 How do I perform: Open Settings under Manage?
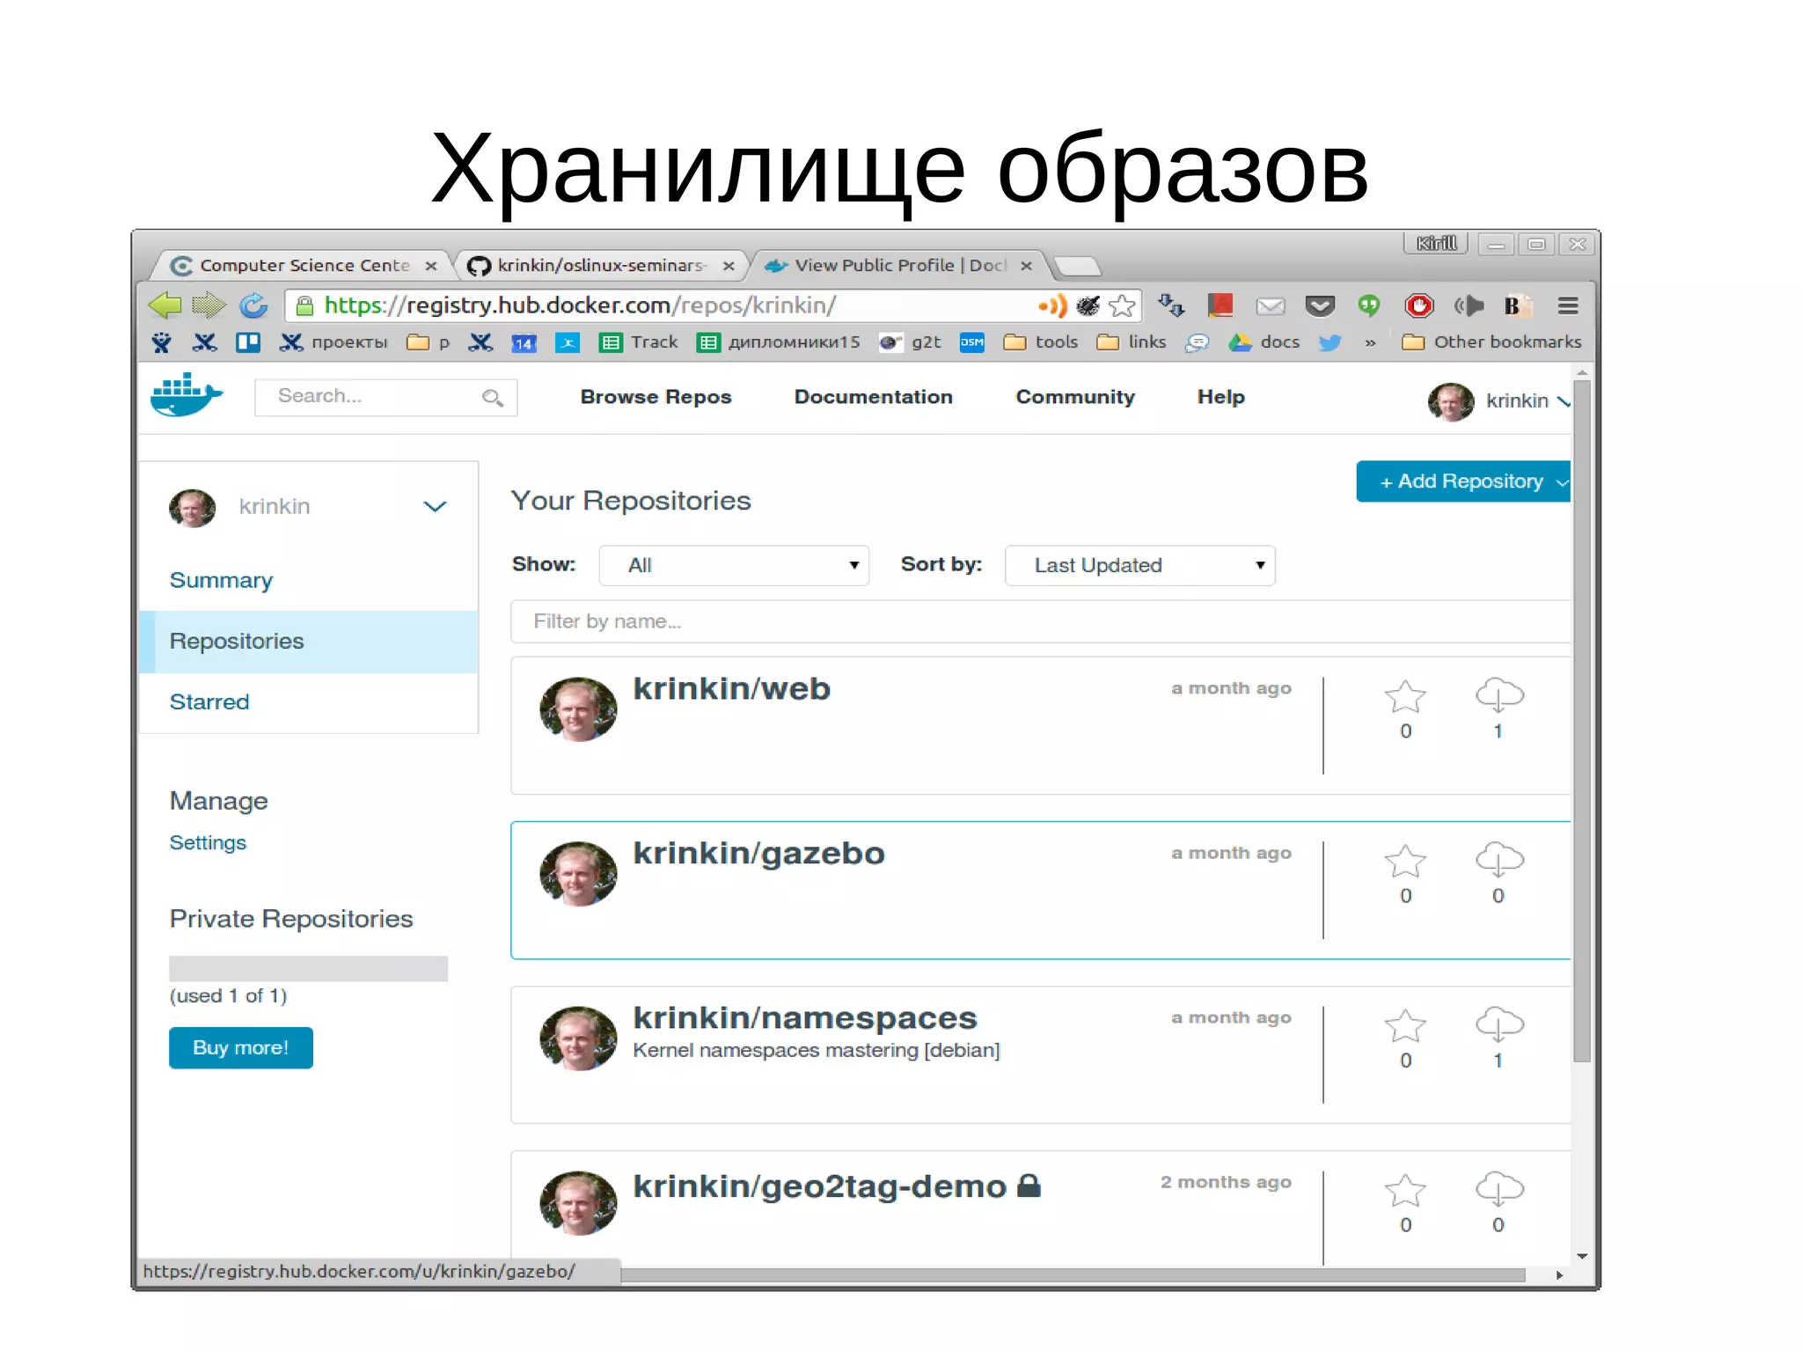208,842
